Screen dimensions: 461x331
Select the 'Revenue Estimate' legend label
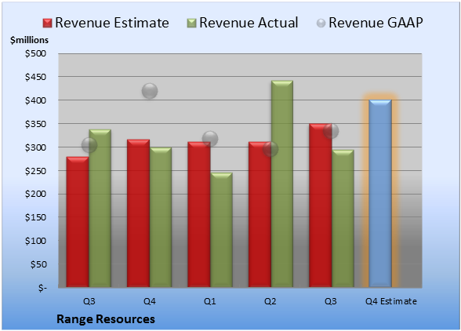[x=112, y=23]
